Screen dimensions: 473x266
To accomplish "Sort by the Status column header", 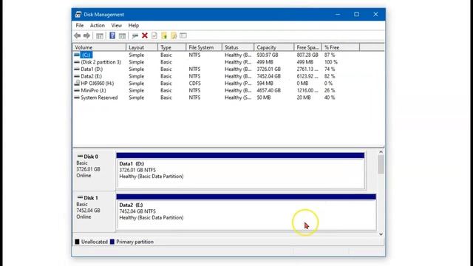I will tap(238, 47).
